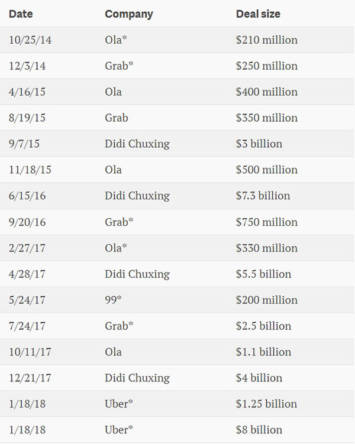Select the Grab* entry dated 12/3/14

pyautogui.click(x=119, y=66)
